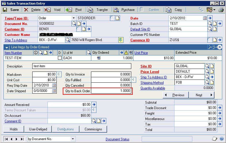This screenshot has height=143, width=226.
Task: Click the blue help icon in status bar
Action: (221, 138)
